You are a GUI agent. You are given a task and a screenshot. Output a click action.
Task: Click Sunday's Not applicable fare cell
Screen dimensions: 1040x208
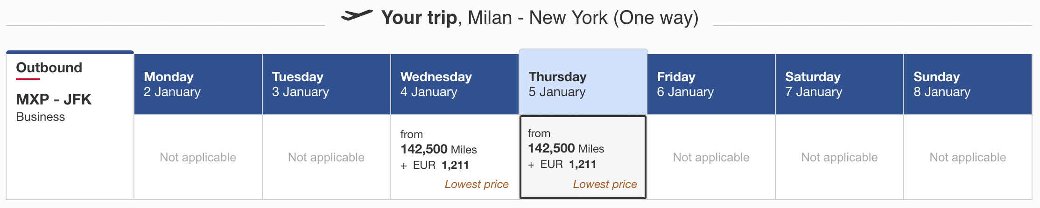point(967,157)
